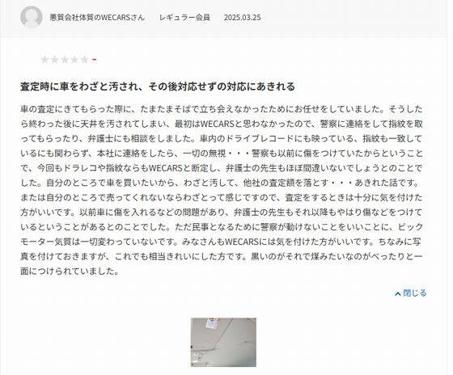Click the post date 2025.03.25
The height and width of the screenshot is (375, 453).
coord(242,17)
